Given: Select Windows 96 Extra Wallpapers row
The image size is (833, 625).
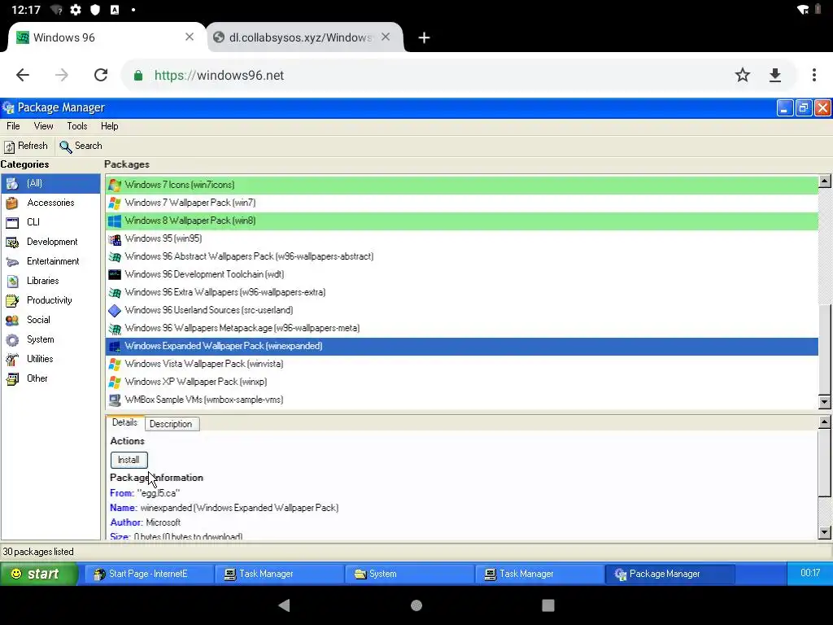Looking at the screenshot, I should (462, 292).
